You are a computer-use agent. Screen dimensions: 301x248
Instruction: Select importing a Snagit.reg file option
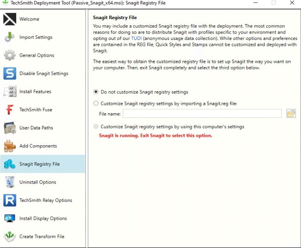coord(96,103)
